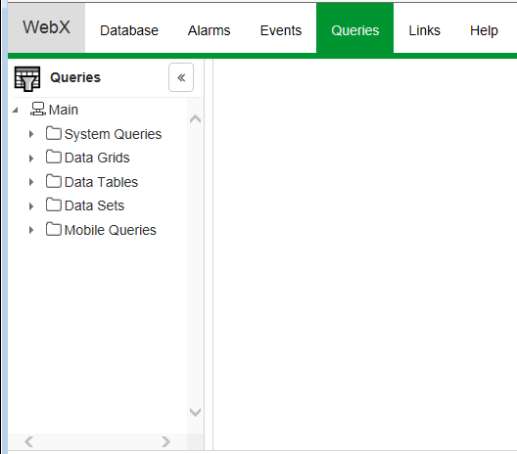Click the tree scrollbar down arrow
This screenshot has width=517, height=454.
pyautogui.click(x=195, y=412)
